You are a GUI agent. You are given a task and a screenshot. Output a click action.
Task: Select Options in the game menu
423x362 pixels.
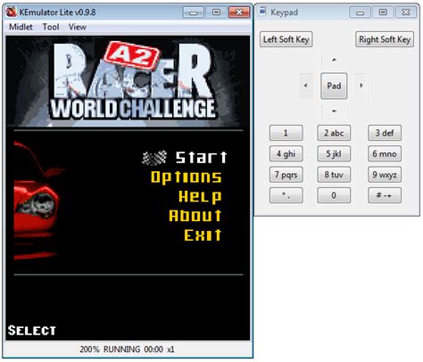coord(187,177)
